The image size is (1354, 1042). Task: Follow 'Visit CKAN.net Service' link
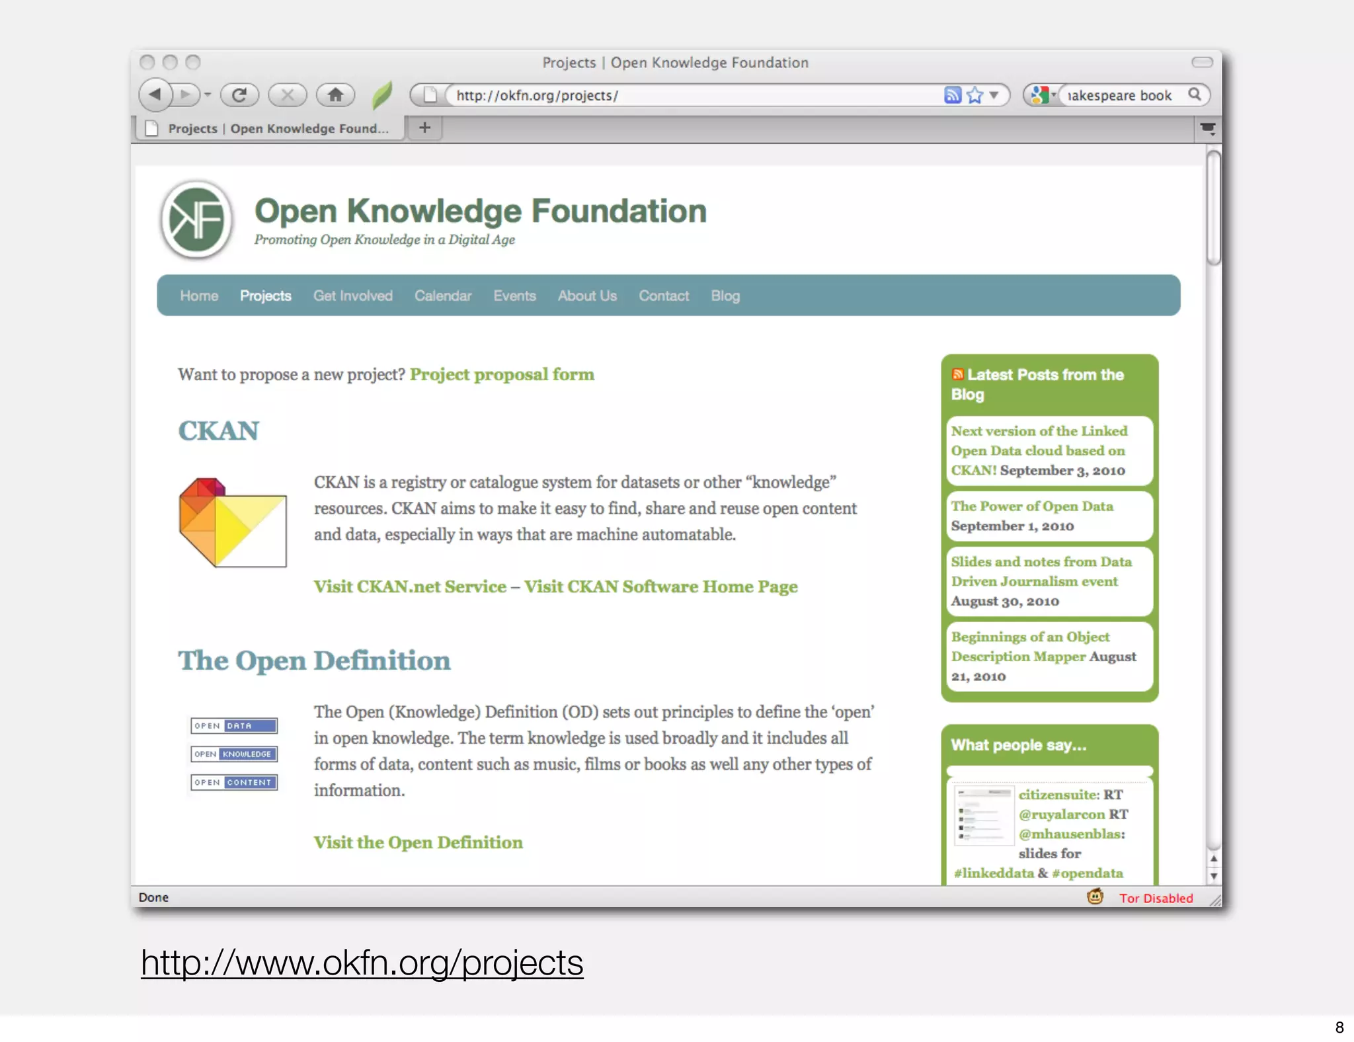point(410,586)
